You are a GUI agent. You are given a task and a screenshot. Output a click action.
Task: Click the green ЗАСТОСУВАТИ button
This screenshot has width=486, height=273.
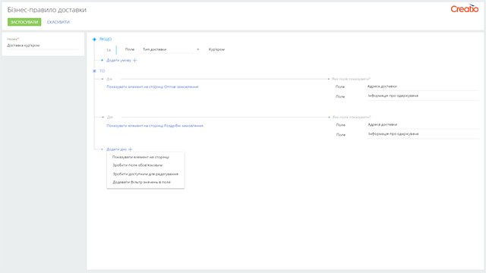(24, 22)
